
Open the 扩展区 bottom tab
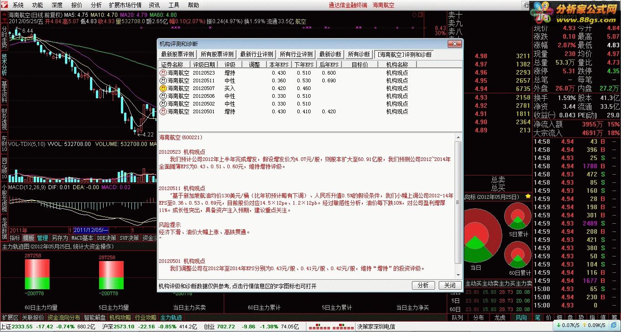[x=10, y=317]
